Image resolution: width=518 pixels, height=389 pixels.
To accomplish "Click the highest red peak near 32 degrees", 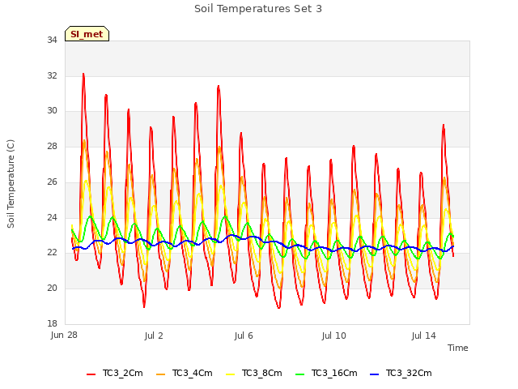I will pyautogui.click(x=83, y=75).
